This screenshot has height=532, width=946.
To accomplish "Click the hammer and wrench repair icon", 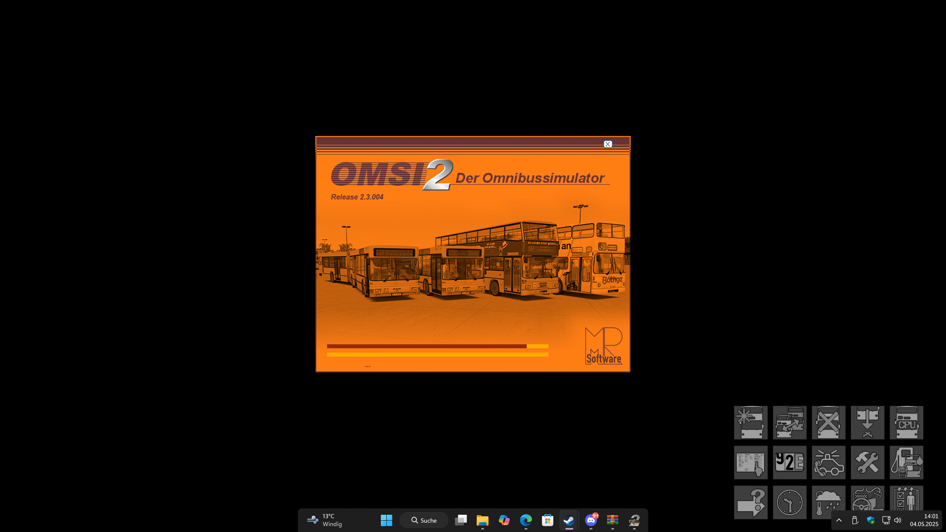I will [867, 463].
